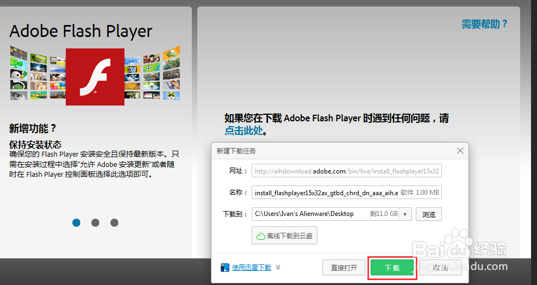Select the second gray carousel dot

pyautogui.click(x=95, y=222)
